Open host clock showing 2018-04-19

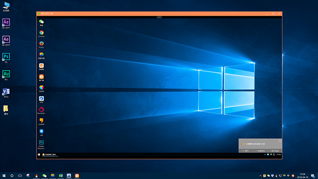(302, 176)
